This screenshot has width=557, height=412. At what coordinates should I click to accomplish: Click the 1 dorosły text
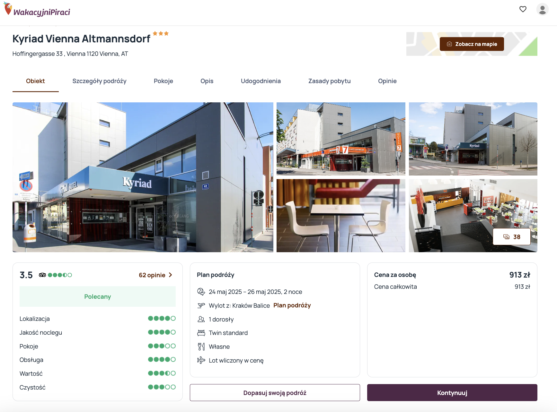221,319
